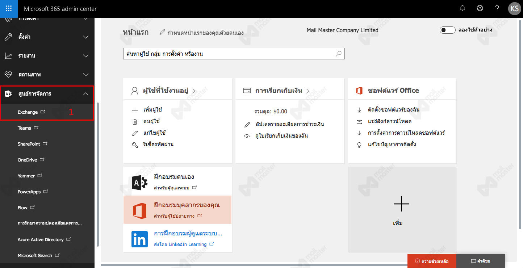Click the pencil icon beside กำหนดหน้าแรก
This screenshot has width=523, height=268.
pos(162,33)
